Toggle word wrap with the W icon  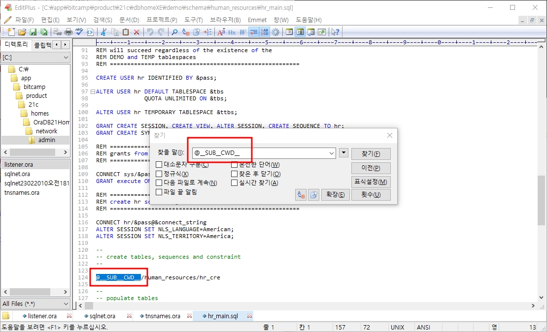pos(243,32)
